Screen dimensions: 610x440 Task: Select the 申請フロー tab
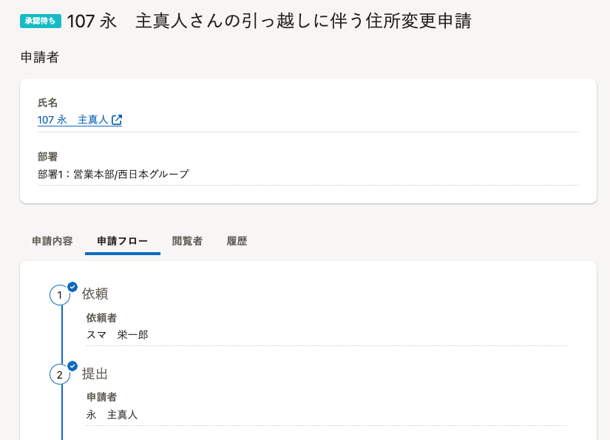coord(123,241)
